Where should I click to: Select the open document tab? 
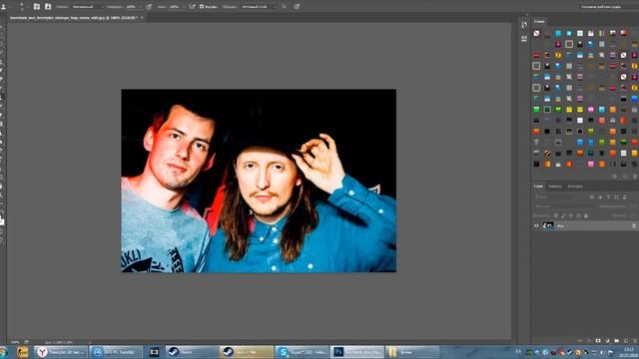coord(73,18)
